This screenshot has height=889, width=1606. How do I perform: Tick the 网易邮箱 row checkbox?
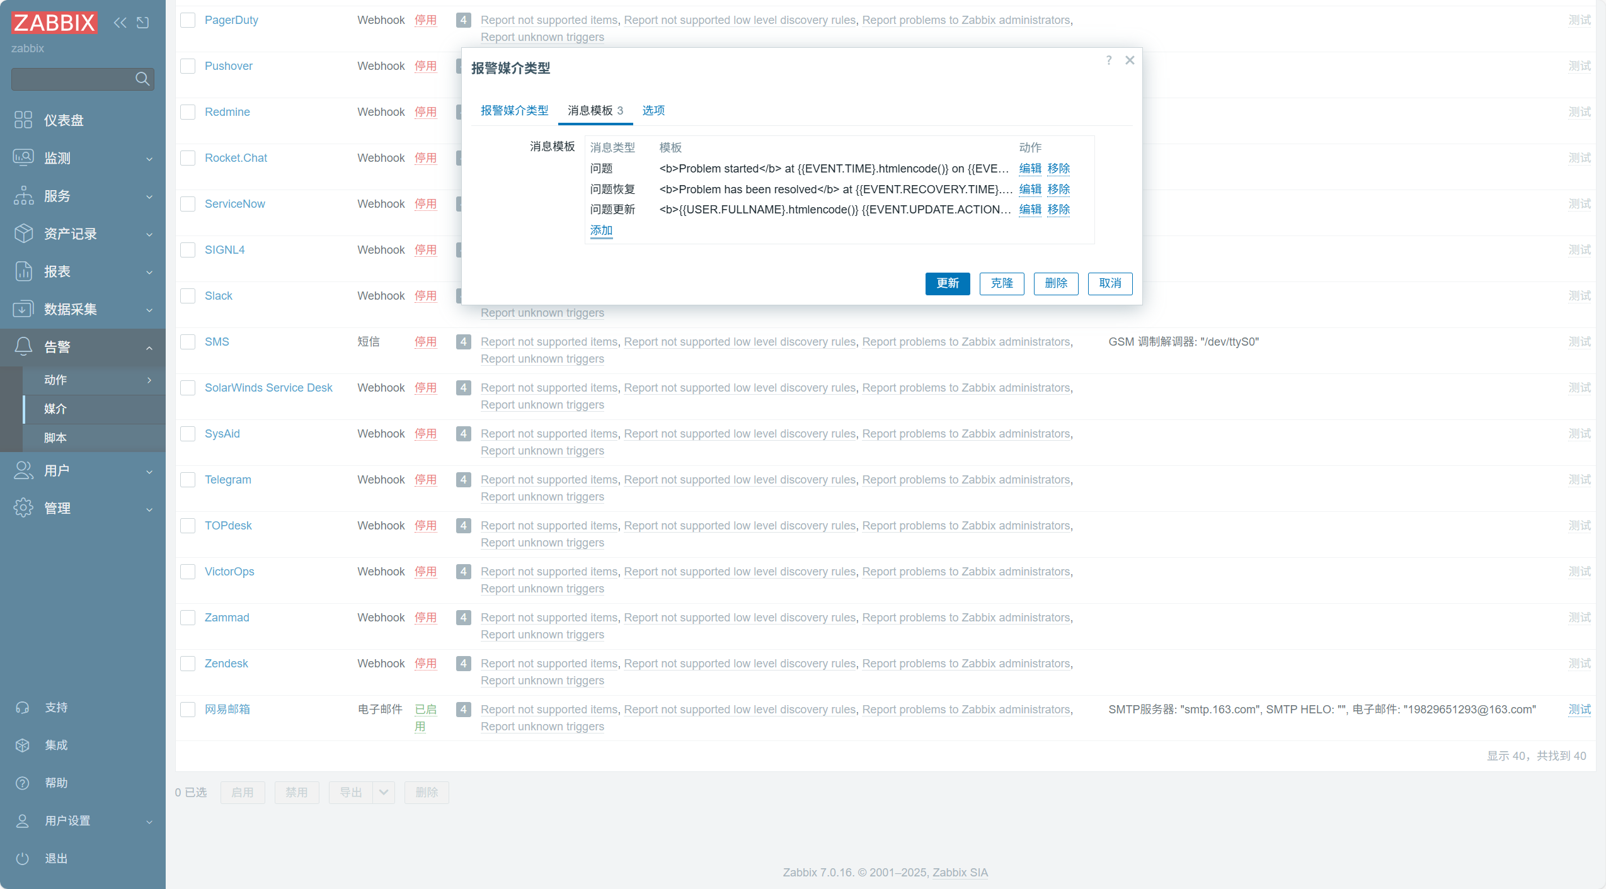[x=188, y=710]
